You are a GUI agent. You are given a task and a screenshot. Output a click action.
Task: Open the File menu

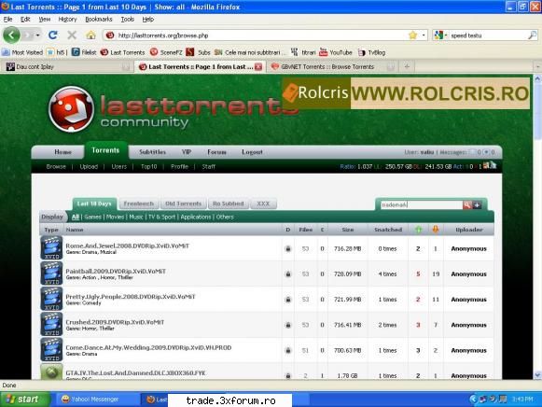[7, 19]
